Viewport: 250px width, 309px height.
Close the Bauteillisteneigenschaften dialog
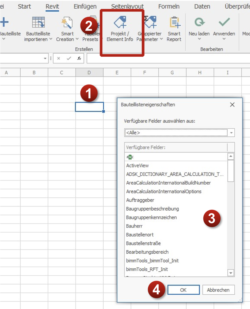[x=232, y=105]
